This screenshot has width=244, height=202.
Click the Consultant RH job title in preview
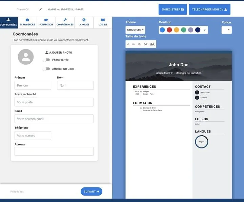179,73
